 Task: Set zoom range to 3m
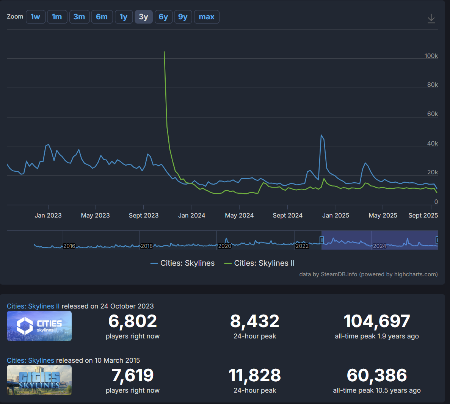click(80, 17)
